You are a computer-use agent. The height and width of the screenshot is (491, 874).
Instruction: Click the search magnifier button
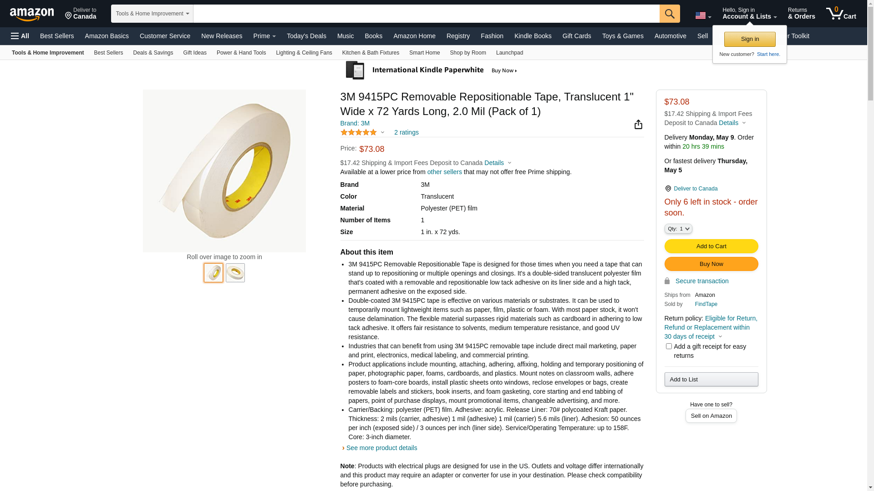click(670, 14)
